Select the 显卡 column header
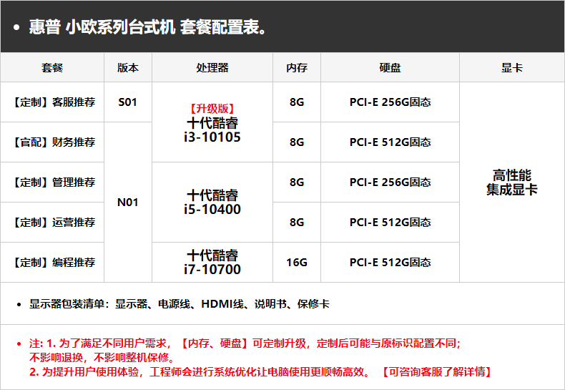565x390 pixels. (x=511, y=67)
